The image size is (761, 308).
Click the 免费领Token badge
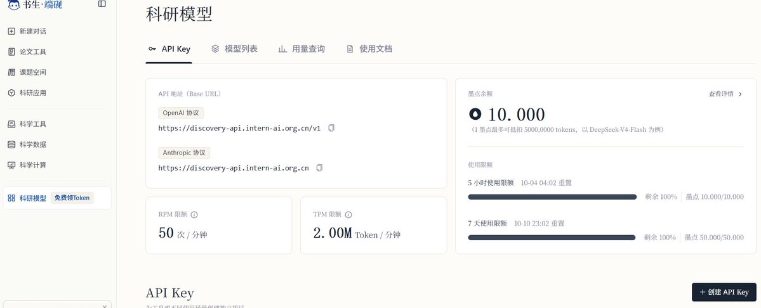(72, 198)
